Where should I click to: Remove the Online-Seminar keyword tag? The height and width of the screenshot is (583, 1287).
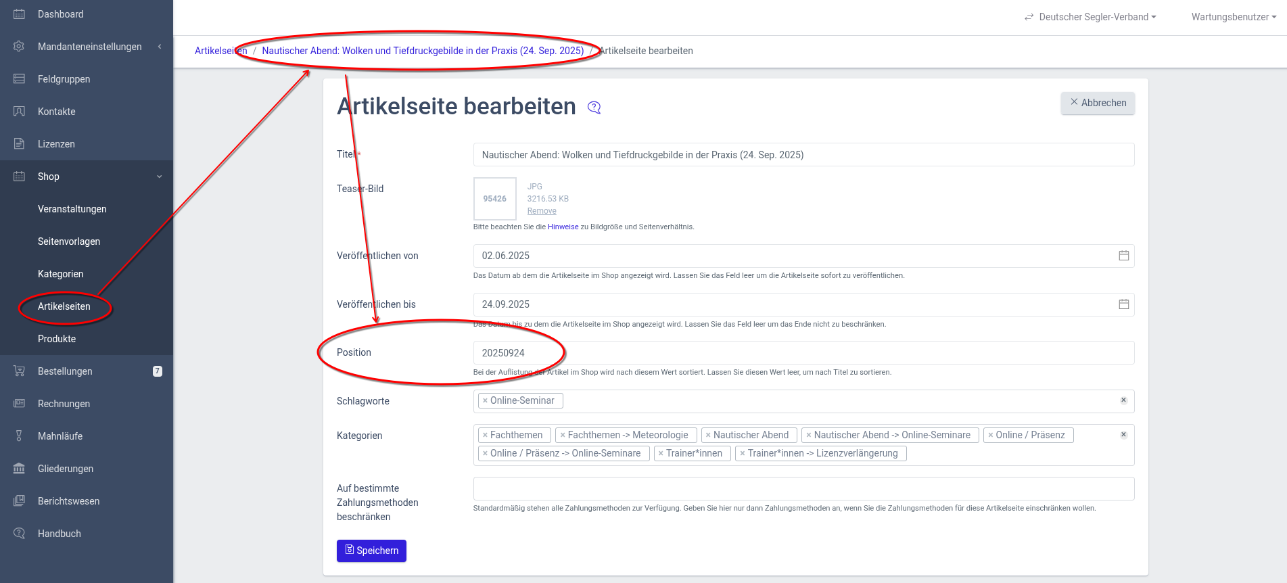[x=485, y=401]
